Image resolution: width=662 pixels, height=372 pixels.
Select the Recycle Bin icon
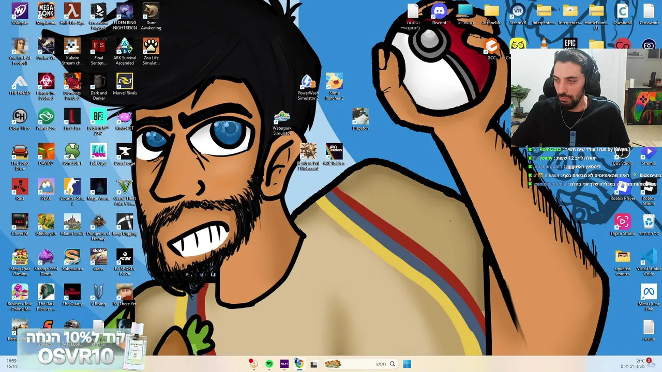tap(649, 225)
